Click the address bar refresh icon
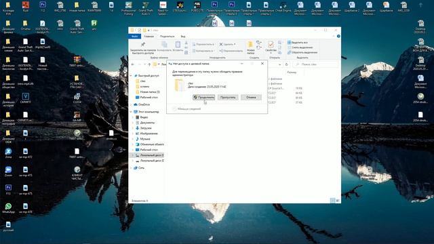 tap(286, 64)
